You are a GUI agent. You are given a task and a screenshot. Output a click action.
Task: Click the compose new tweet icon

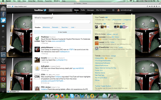coord(113,10)
